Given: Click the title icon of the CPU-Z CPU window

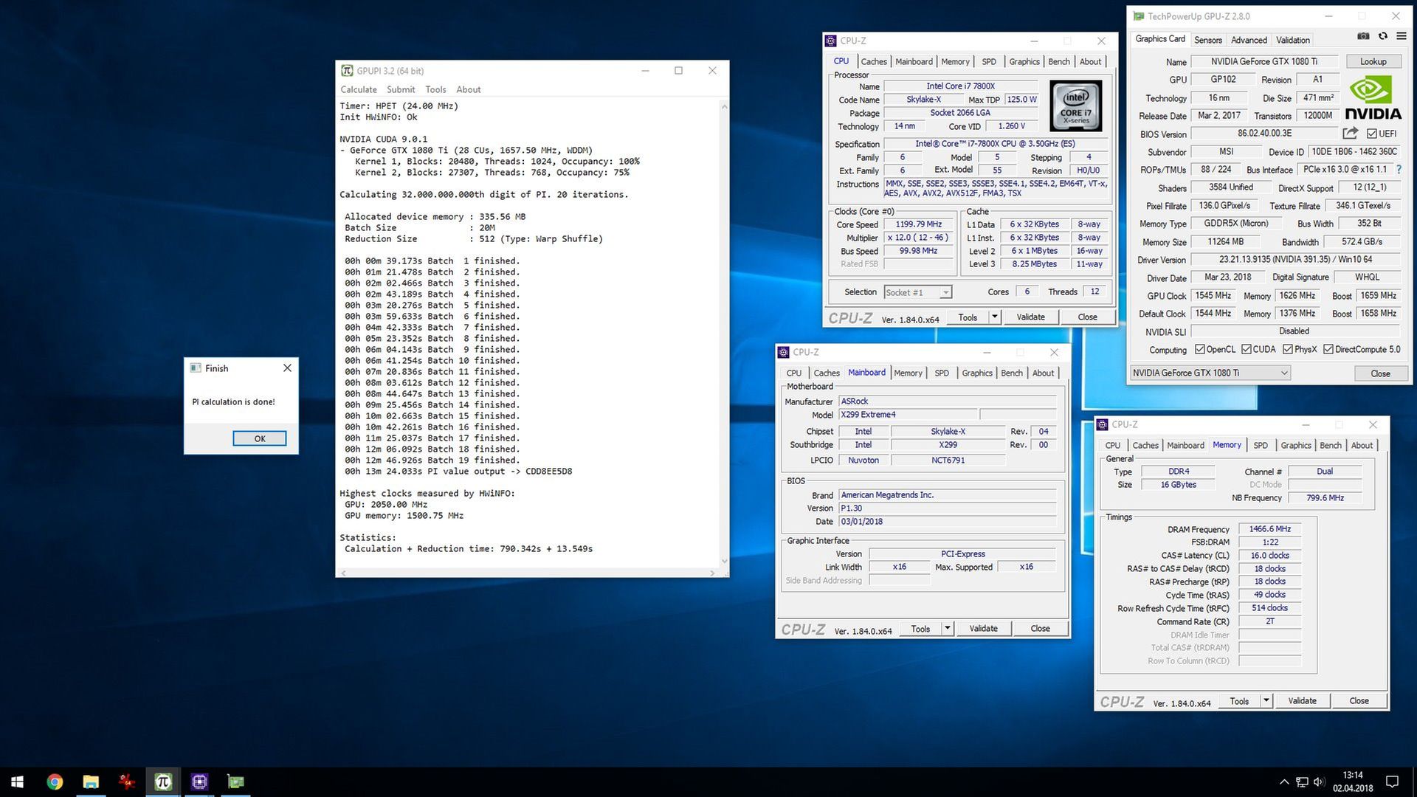Looking at the screenshot, I should click(x=831, y=41).
